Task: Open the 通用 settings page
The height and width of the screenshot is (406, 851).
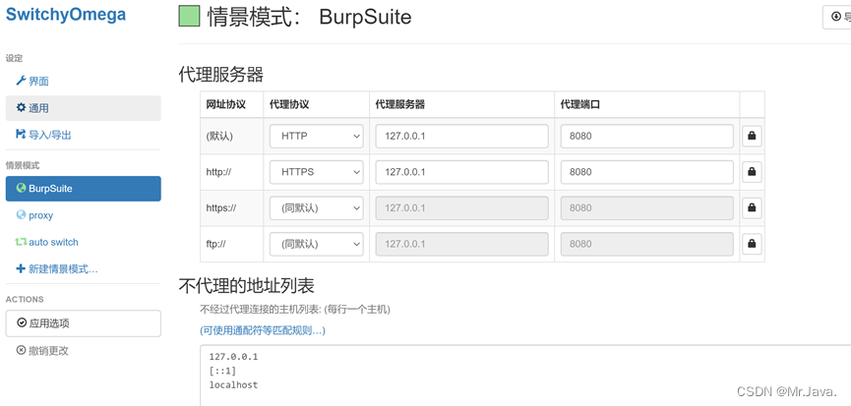Action: [x=83, y=108]
